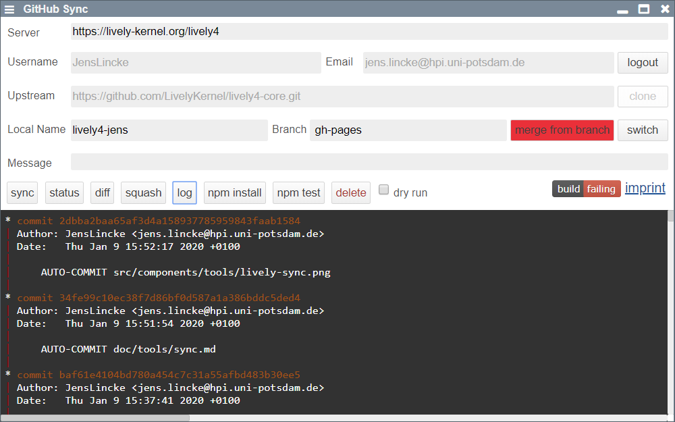Image resolution: width=675 pixels, height=422 pixels.
Task: Show the commit log
Action: [184, 192]
